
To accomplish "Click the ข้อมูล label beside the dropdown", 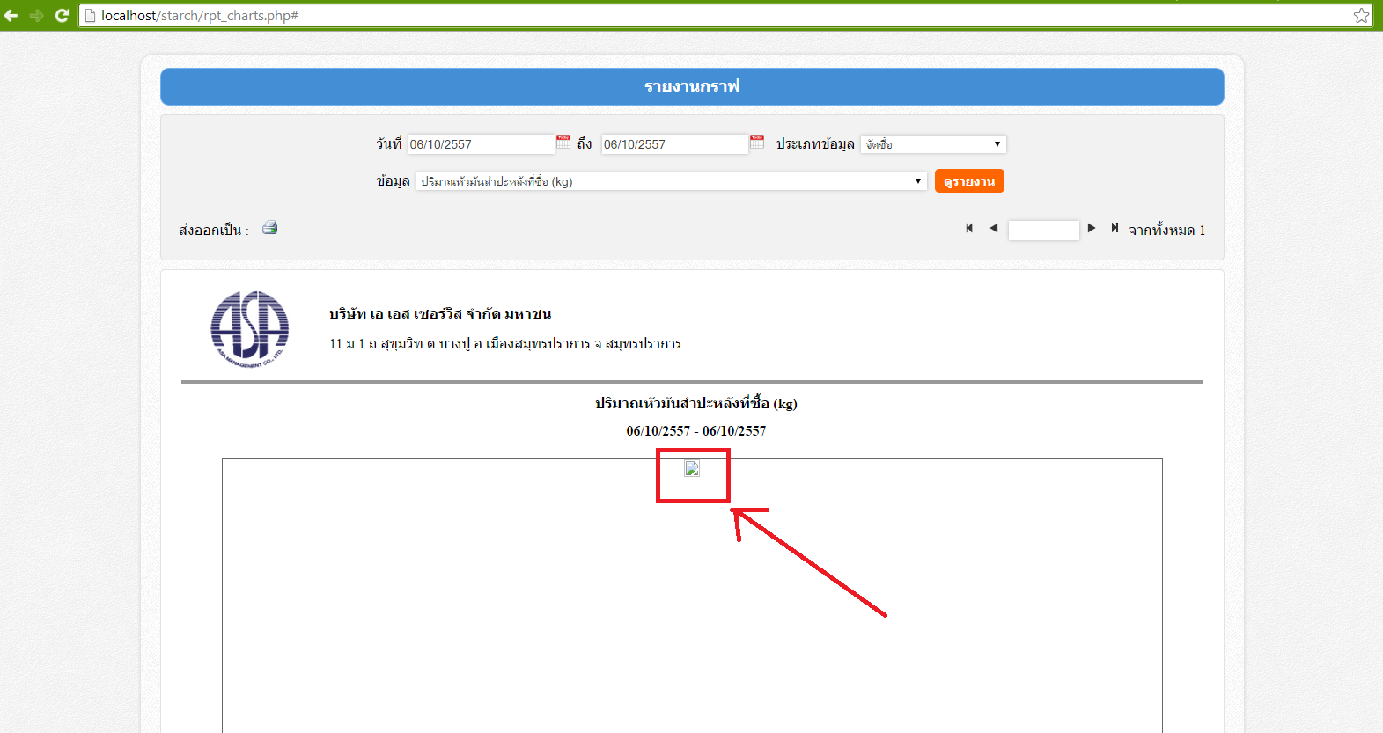I will 394,181.
